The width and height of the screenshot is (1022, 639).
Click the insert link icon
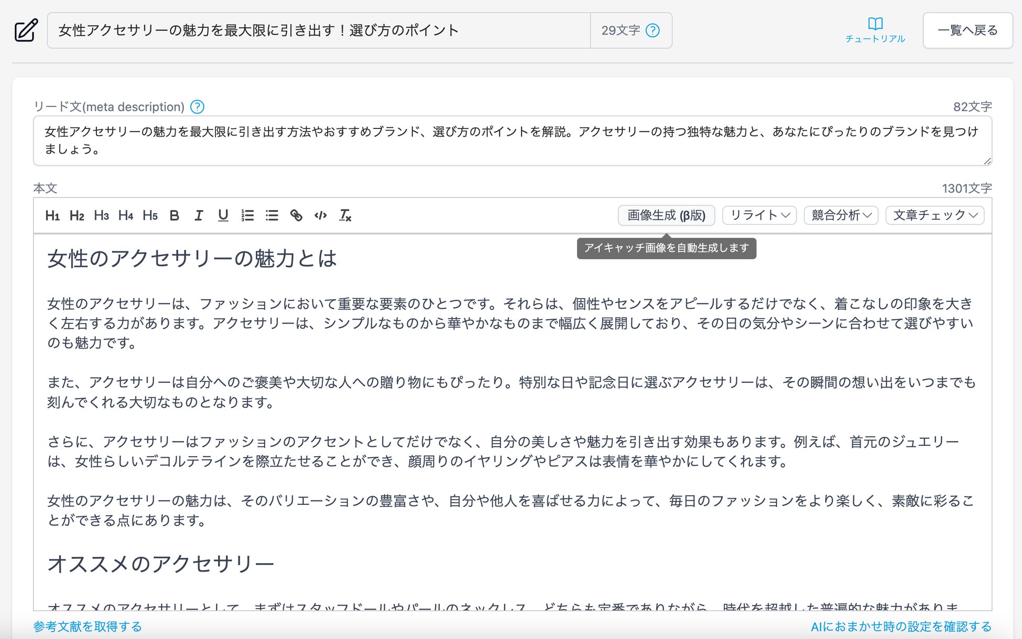[x=296, y=215]
